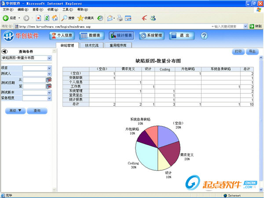
Task: Switch to 技术交流 tab
Action: 92,45
